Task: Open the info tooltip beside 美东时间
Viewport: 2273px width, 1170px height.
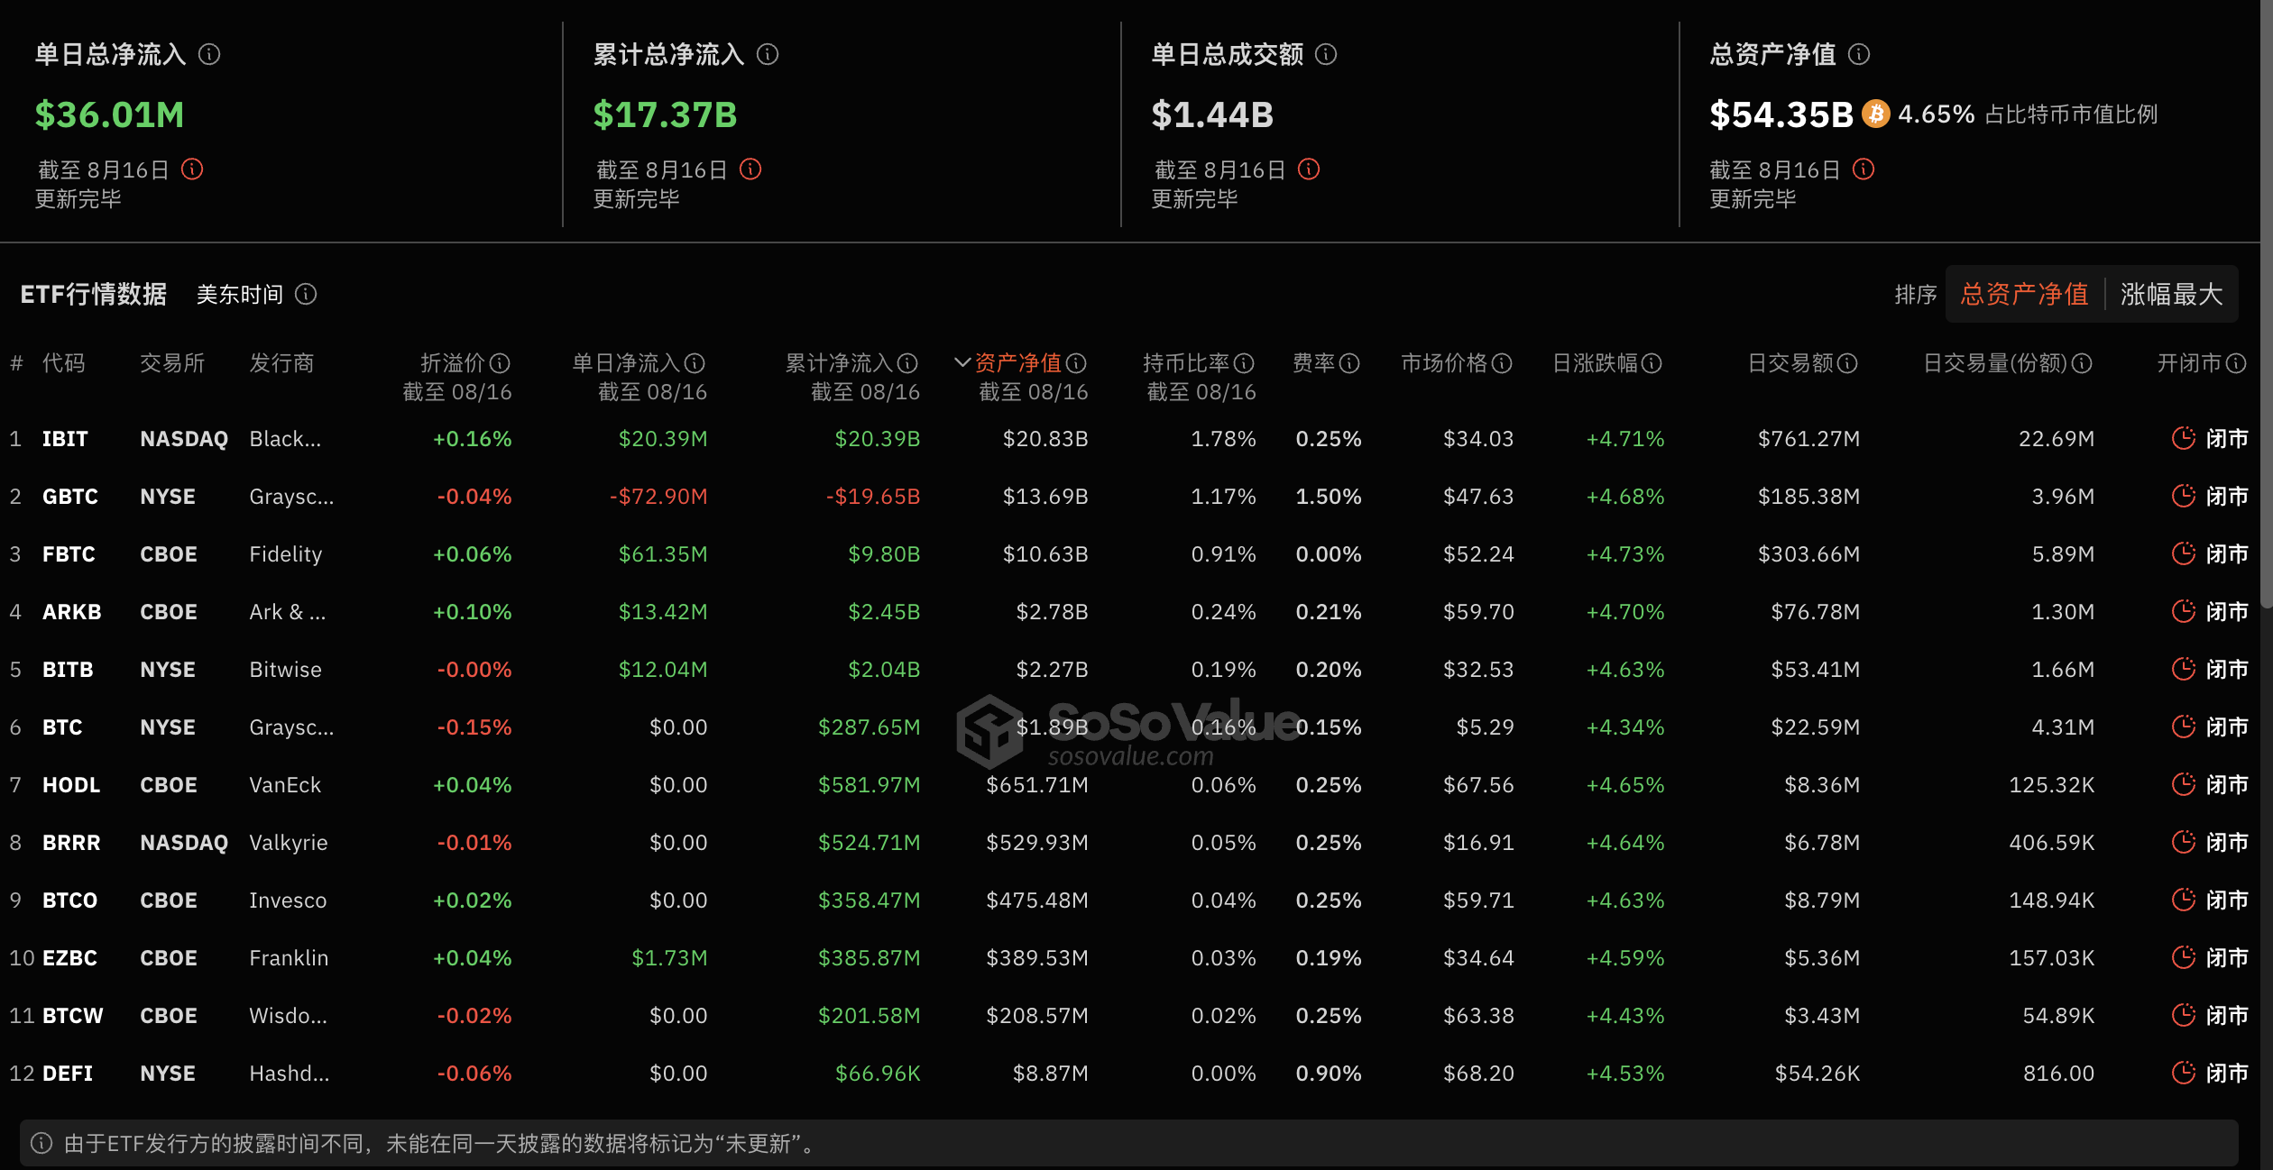Action: (x=308, y=295)
